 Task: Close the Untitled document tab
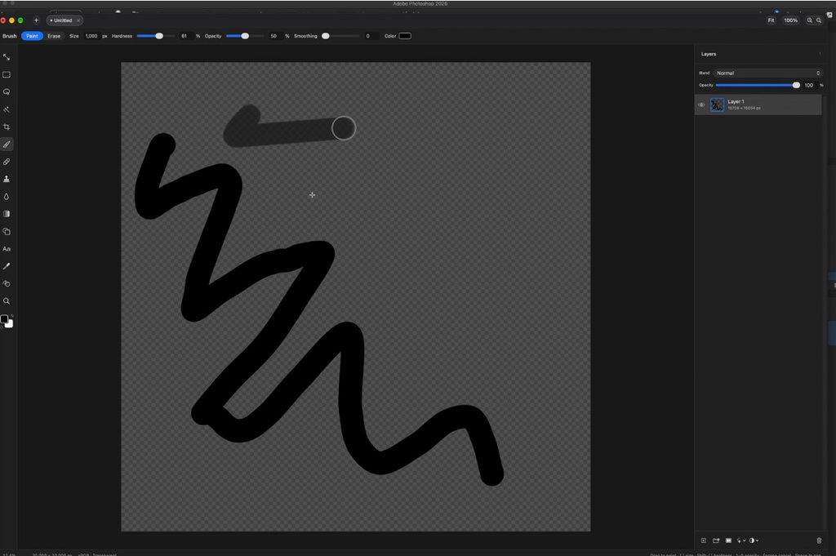[x=78, y=20]
